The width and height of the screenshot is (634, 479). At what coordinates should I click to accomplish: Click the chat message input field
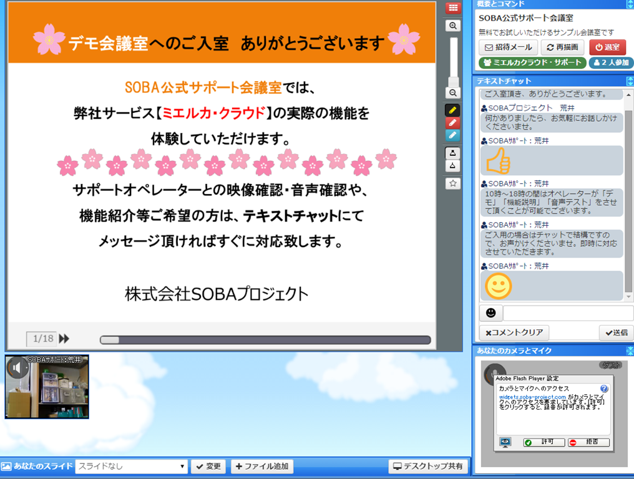pos(568,313)
